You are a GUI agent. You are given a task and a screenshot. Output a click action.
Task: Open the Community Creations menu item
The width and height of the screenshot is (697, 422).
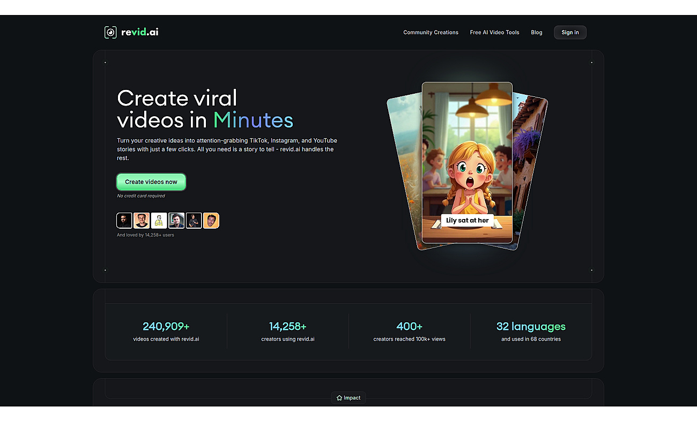431,33
